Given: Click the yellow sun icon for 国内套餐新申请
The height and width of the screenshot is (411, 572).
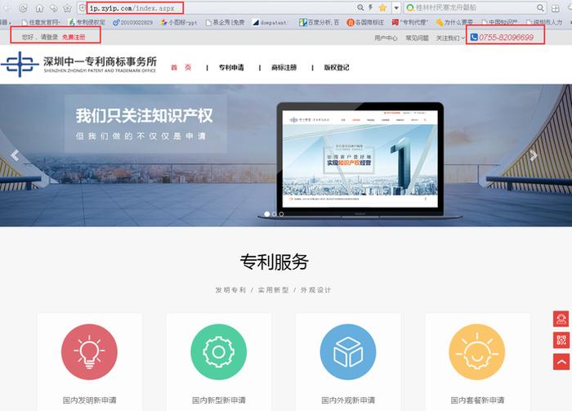Looking at the screenshot, I should (478, 352).
